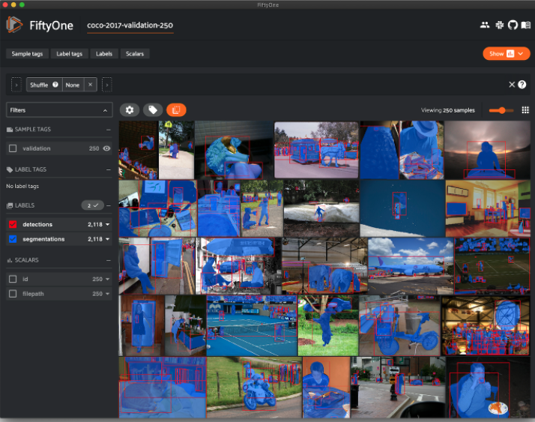Open the documentation book icon

(526, 25)
